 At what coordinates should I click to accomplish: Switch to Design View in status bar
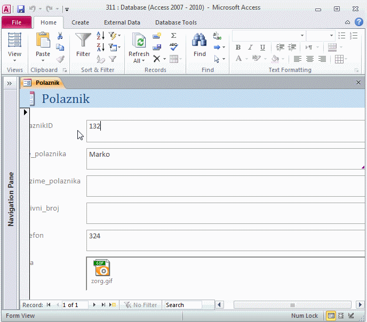350,316
